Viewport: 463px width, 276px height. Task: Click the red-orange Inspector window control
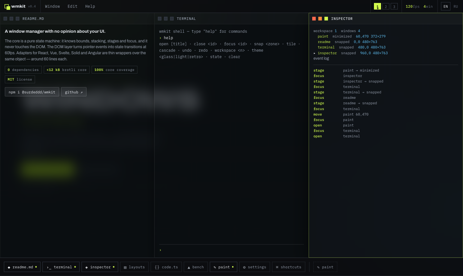pos(314,19)
